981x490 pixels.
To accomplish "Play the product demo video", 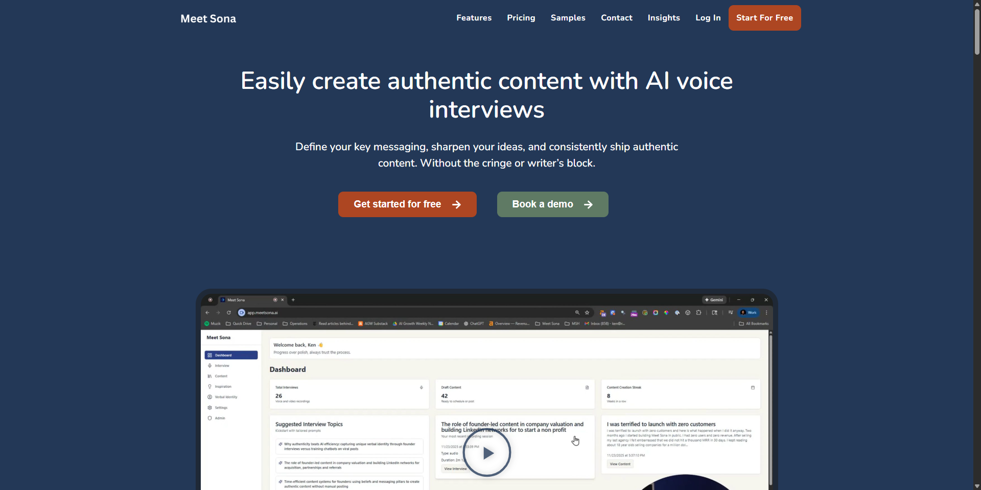I will [487, 453].
